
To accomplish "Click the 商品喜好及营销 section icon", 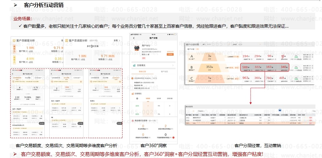I will point(133,121).
